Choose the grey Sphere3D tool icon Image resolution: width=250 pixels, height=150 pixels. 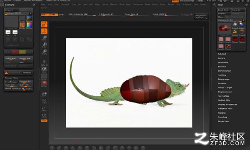(x=235, y=25)
